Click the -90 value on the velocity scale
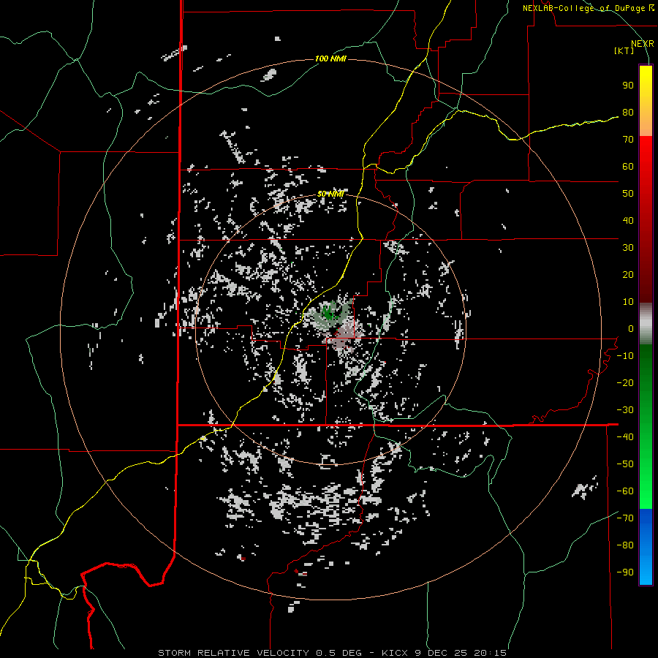The height and width of the screenshot is (658, 658). [625, 572]
